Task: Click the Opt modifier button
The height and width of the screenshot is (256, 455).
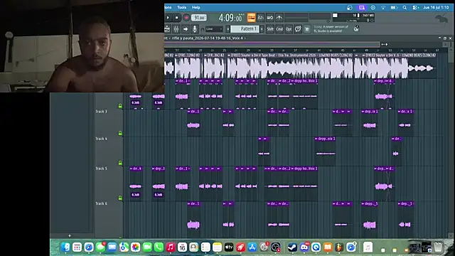Action: tap(289, 29)
